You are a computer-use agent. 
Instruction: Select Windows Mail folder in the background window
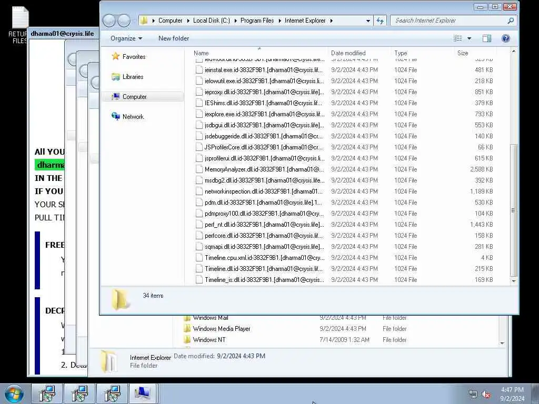coord(211,318)
